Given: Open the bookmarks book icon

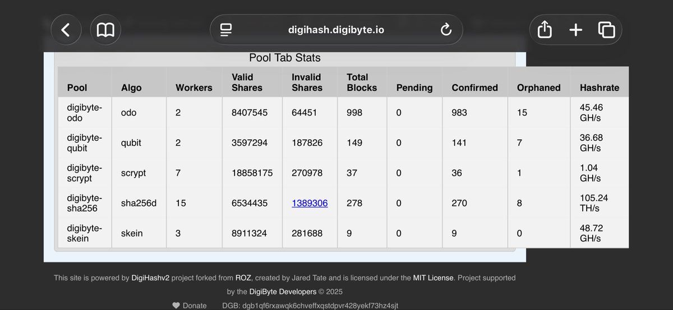Looking at the screenshot, I should pyautogui.click(x=105, y=30).
